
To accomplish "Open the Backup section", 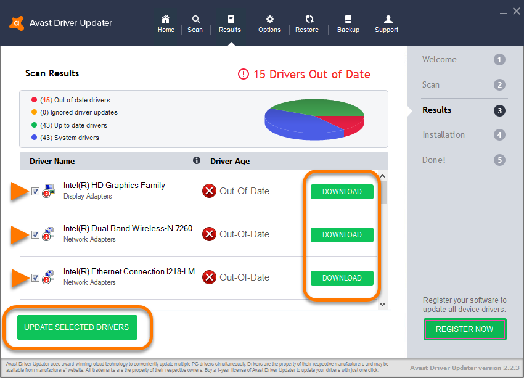I will pos(348,23).
